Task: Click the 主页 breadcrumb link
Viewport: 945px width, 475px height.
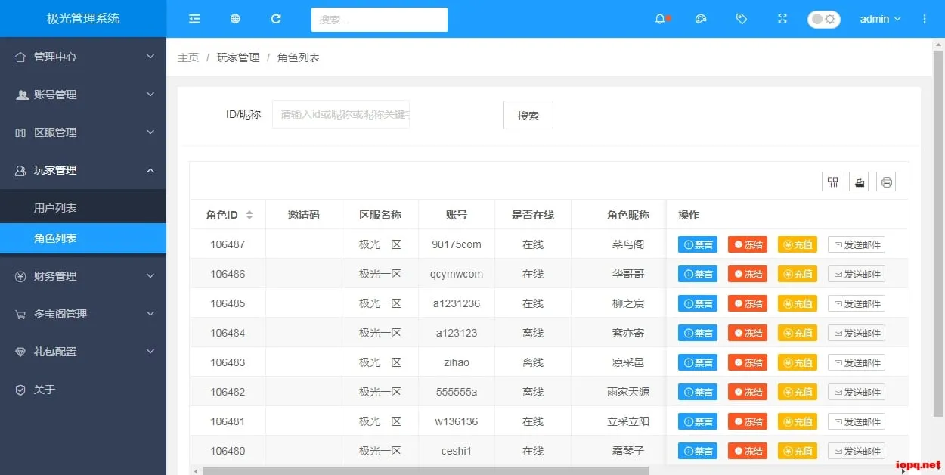Action: click(188, 57)
